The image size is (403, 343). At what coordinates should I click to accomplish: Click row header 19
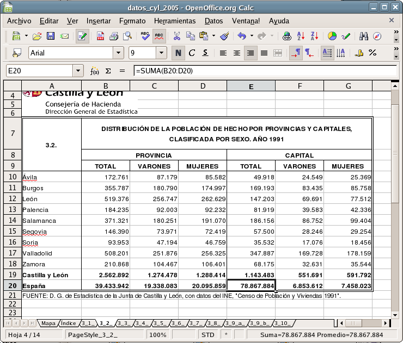(x=12, y=275)
